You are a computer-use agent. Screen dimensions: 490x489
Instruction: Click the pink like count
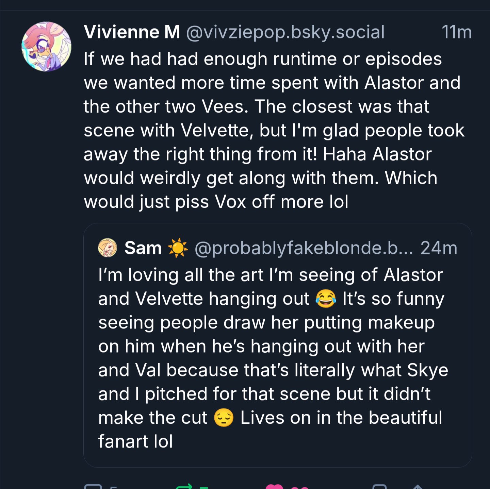300,487
